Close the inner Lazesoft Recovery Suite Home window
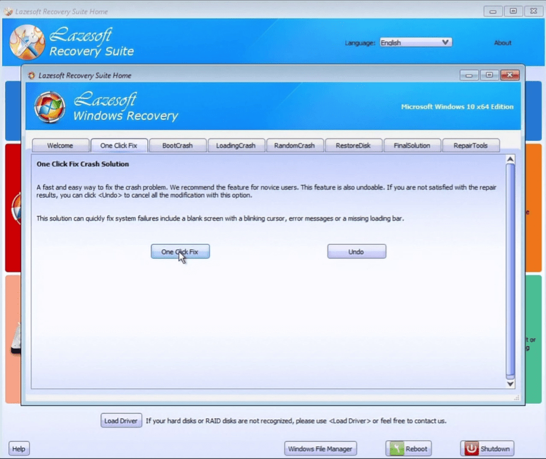The width and height of the screenshot is (546, 459). [510, 75]
